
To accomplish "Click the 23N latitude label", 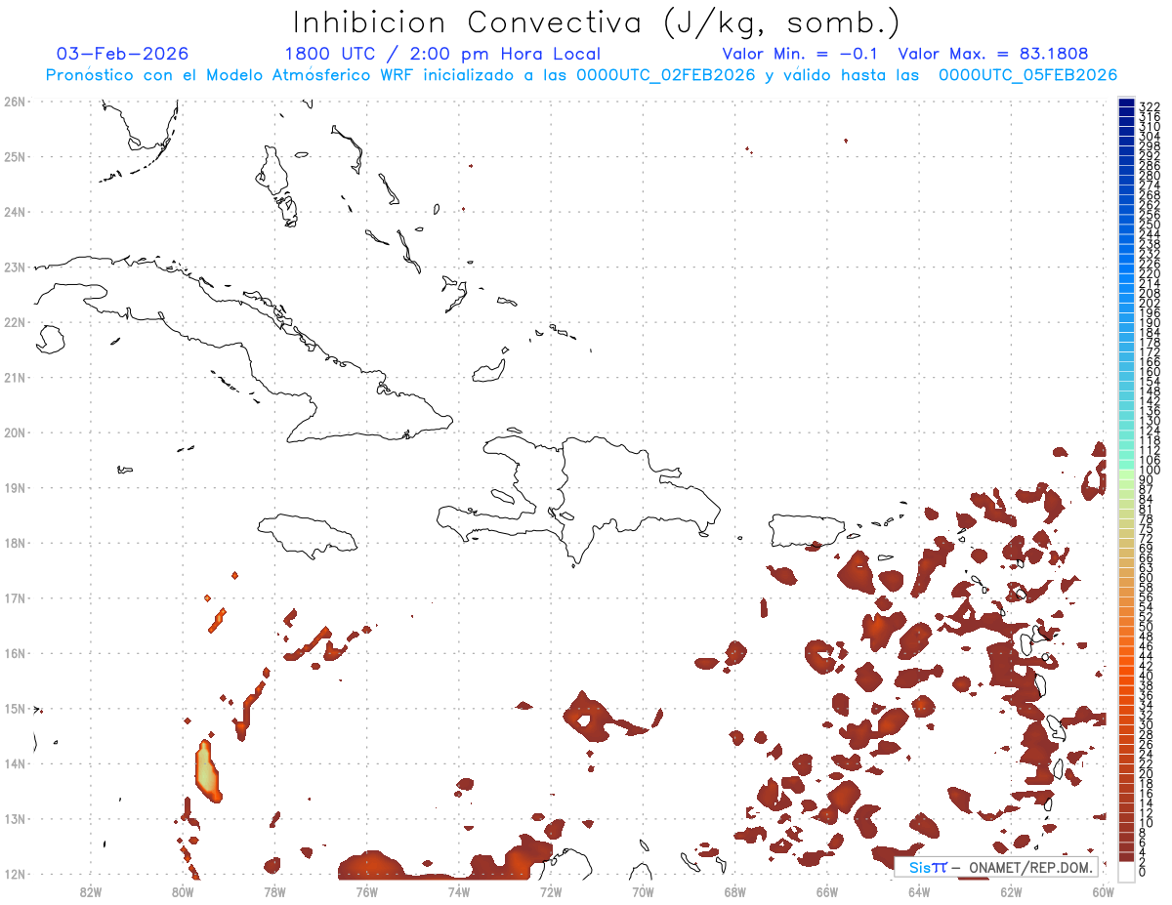I will [x=15, y=267].
